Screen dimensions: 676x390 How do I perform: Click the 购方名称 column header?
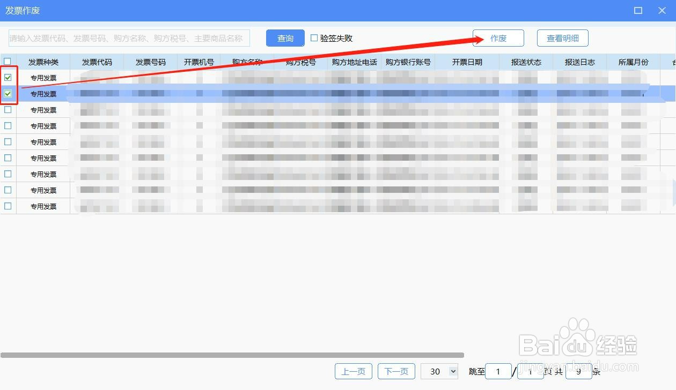pos(247,62)
